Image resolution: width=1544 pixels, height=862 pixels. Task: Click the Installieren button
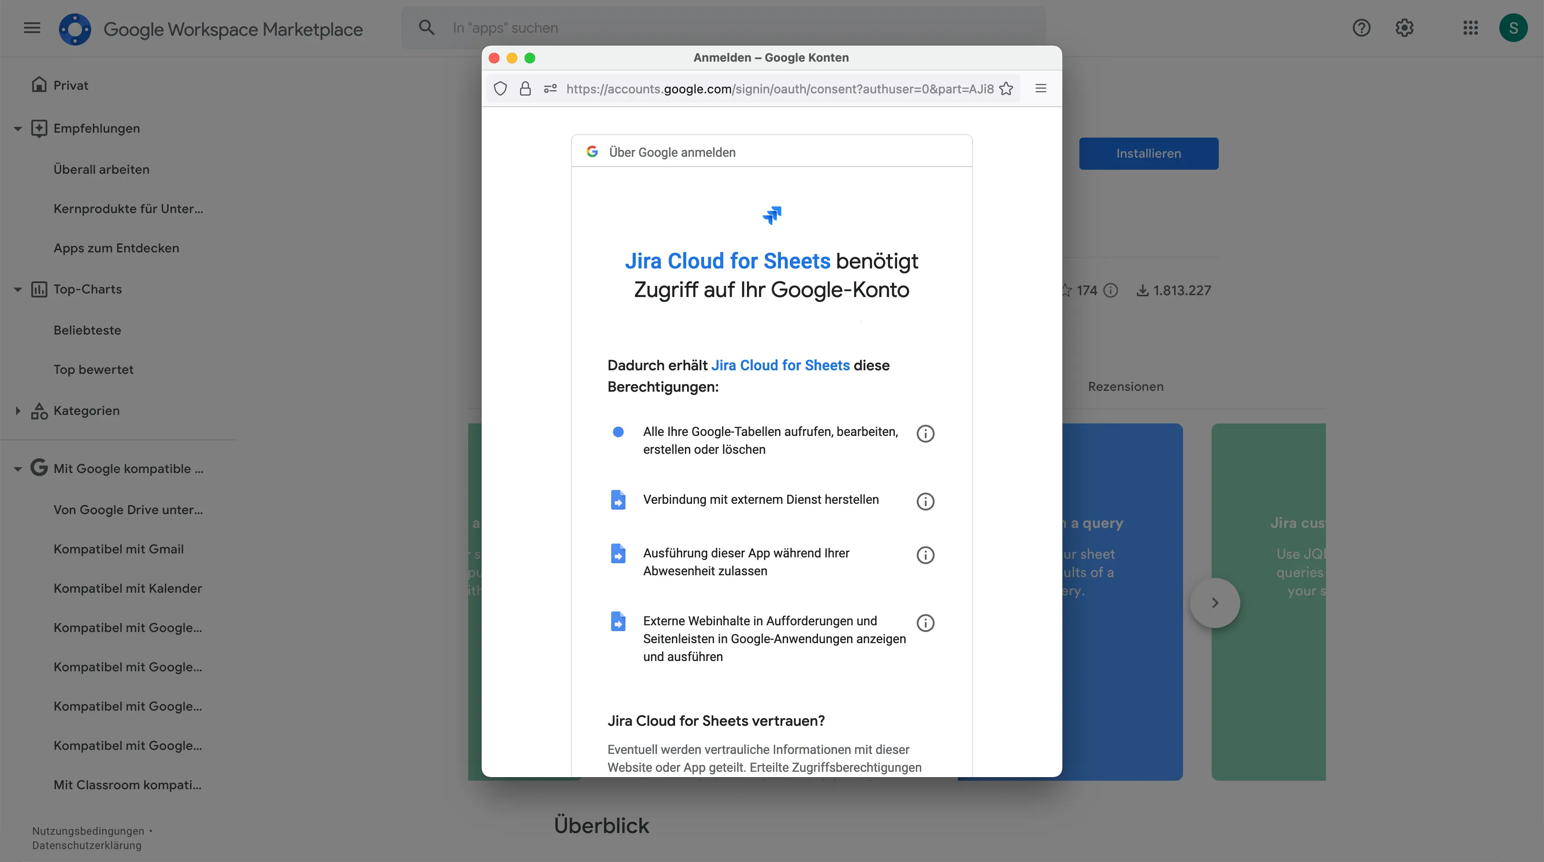click(1149, 153)
